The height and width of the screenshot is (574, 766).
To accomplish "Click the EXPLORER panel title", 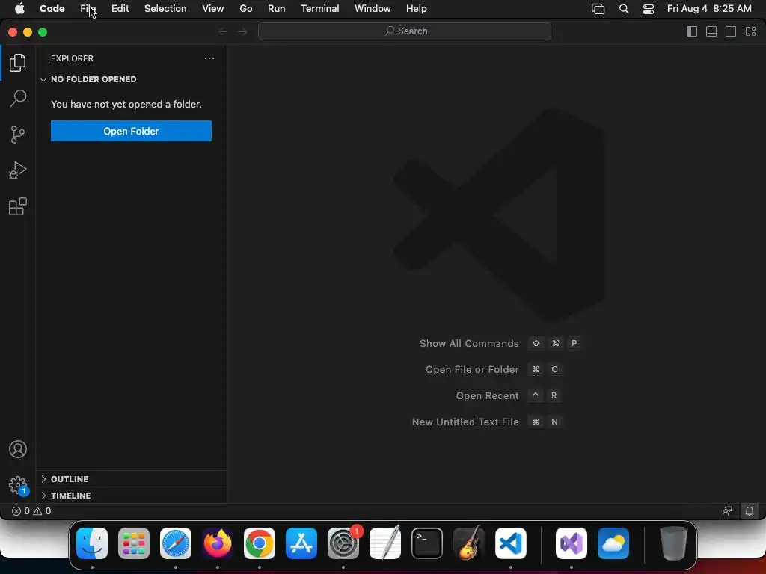I will 72,58.
